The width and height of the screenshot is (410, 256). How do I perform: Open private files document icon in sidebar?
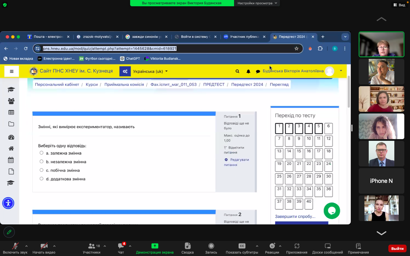point(11,172)
